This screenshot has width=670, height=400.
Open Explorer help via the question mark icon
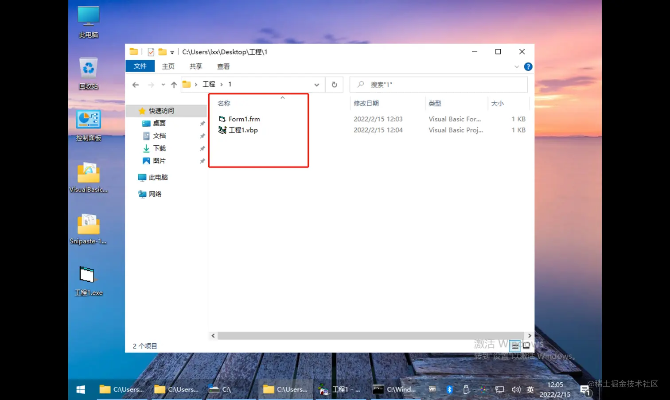(528, 66)
